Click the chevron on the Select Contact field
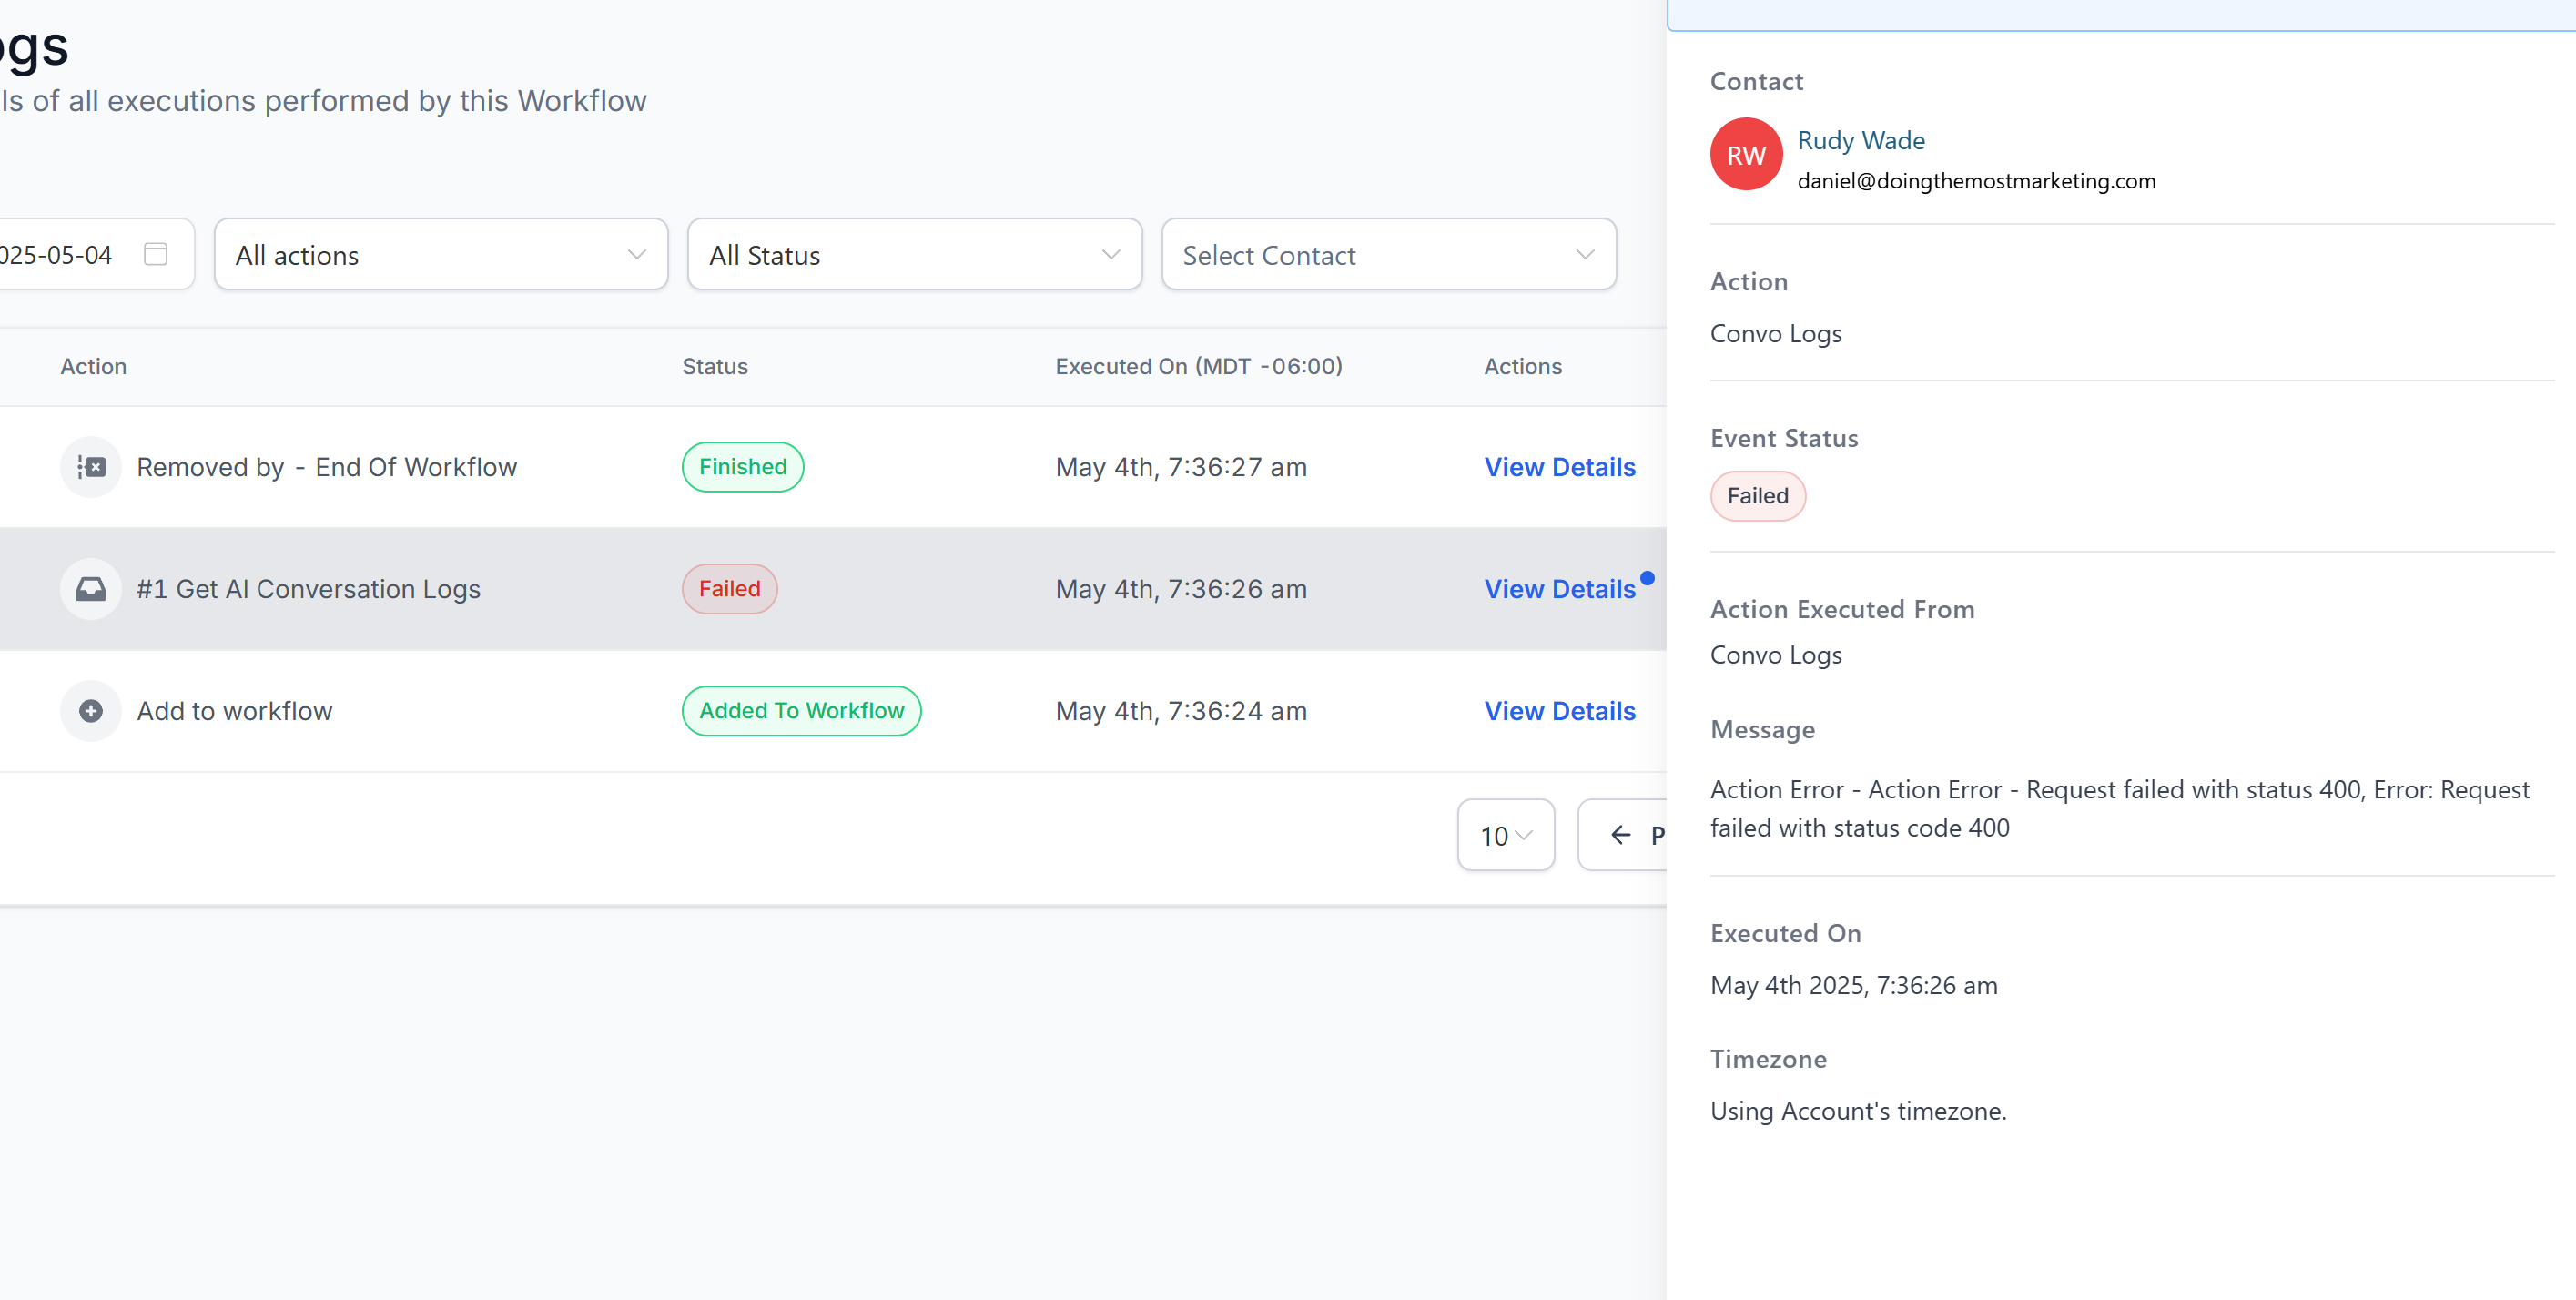2576x1300 pixels. (1584, 254)
